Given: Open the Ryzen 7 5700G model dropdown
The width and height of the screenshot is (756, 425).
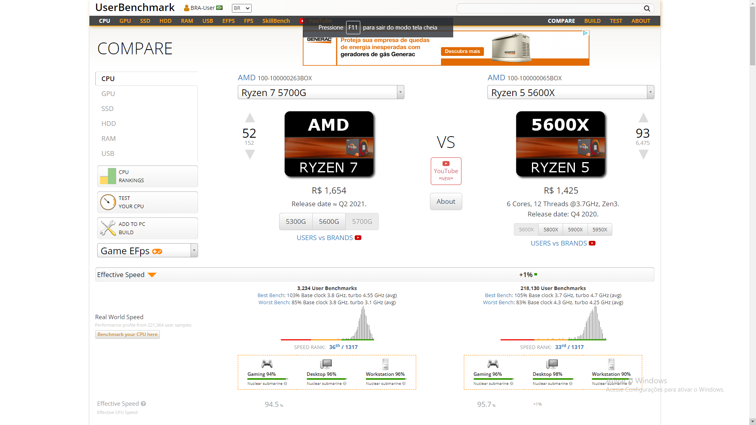Looking at the screenshot, I should click(x=321, y=92).
